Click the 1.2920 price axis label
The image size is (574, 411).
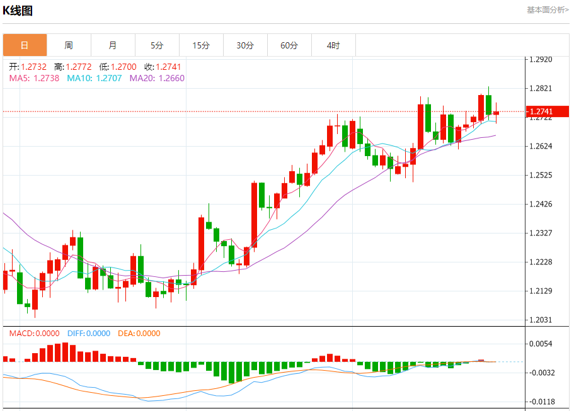point(541,60)
